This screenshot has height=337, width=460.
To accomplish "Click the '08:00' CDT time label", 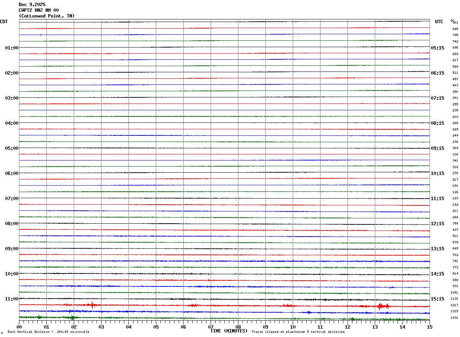I will click(12, 224).
